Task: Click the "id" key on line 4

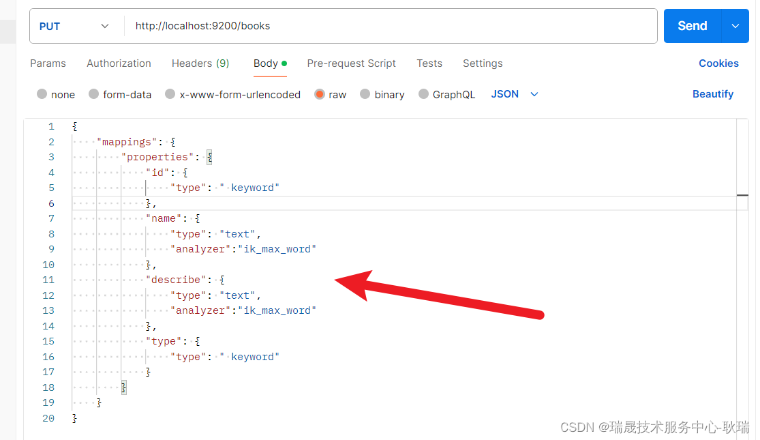Action: (x=157, y=173)
